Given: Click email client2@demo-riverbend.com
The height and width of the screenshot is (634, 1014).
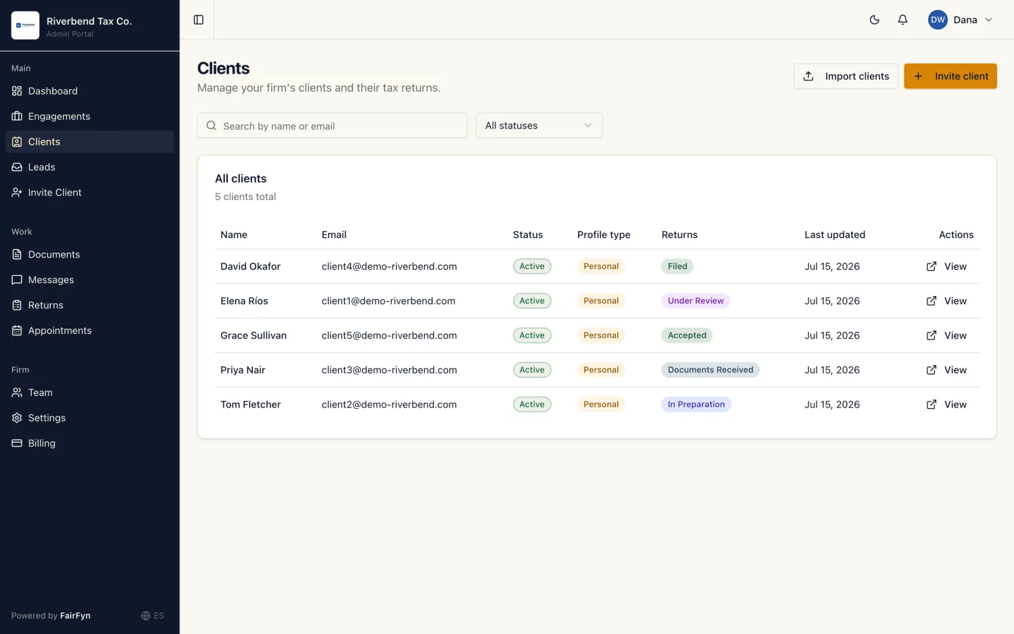Looking at the screenshot, I should (389, 404).
